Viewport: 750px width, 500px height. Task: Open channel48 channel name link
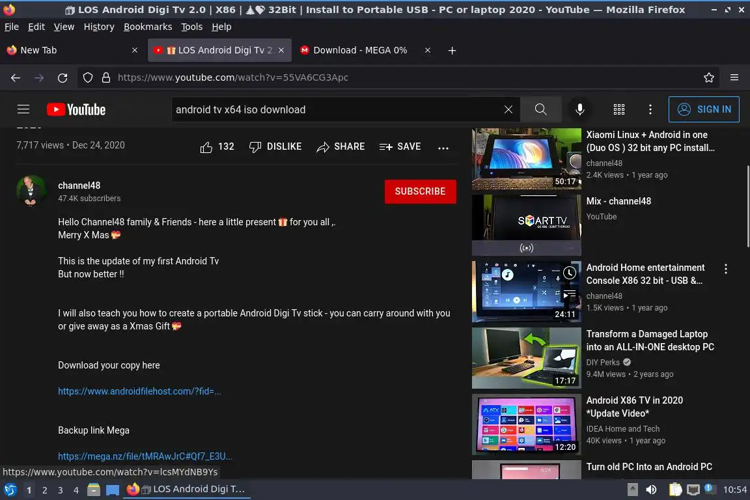pos(79,186)
